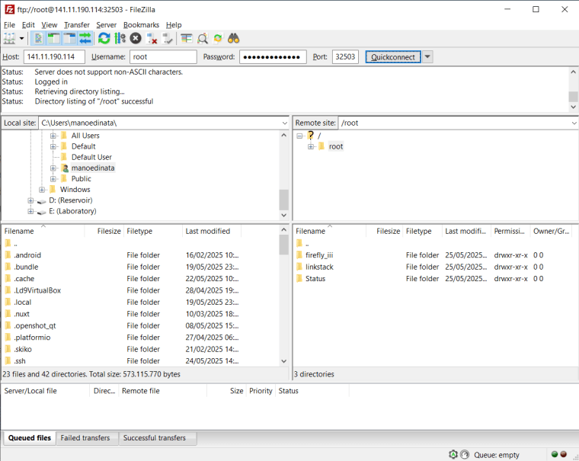
Task: Click the E: (Laboratory) drive icon
Action: pyautogui.click(x=42, y=211)
